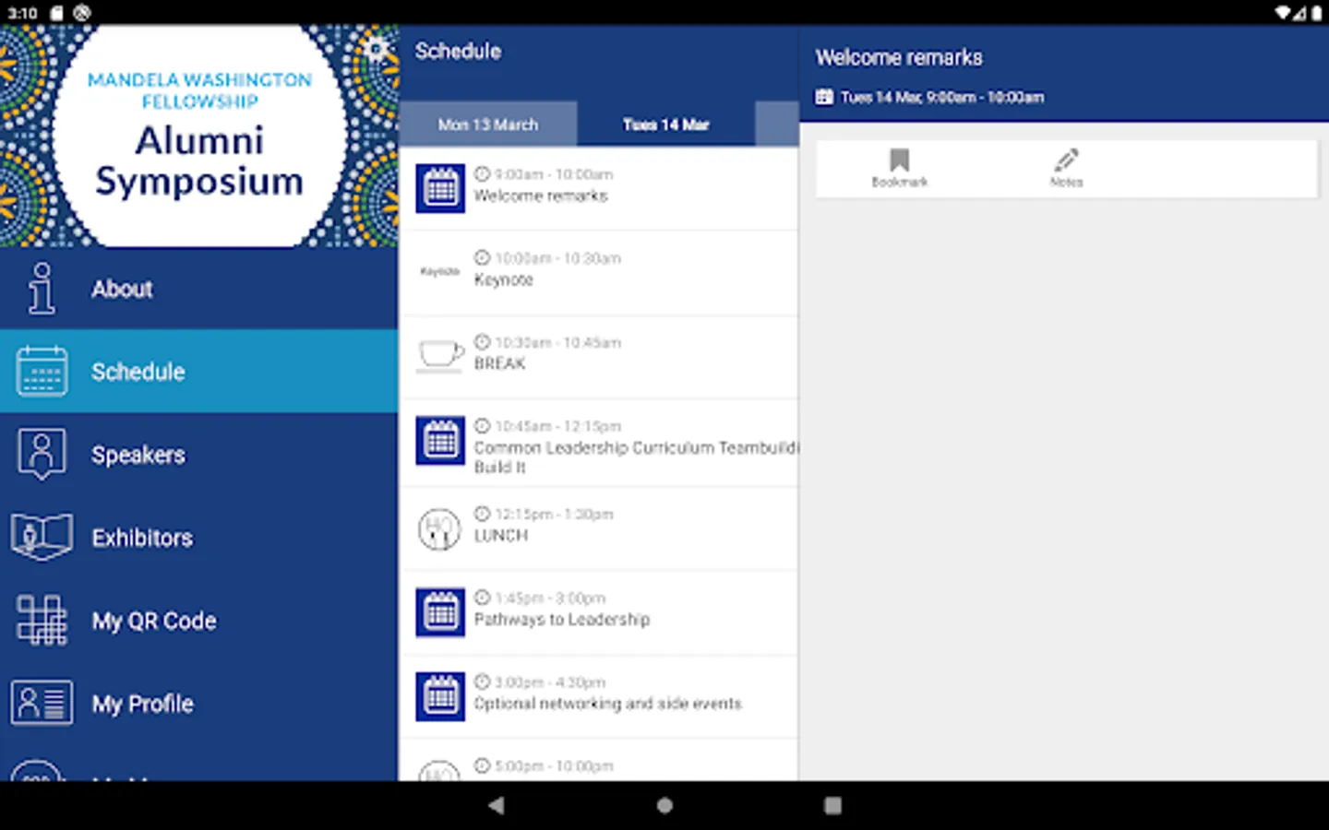
Task: Tap the 5:00pm - 10:00pm session time
Action: pos(554,765)
